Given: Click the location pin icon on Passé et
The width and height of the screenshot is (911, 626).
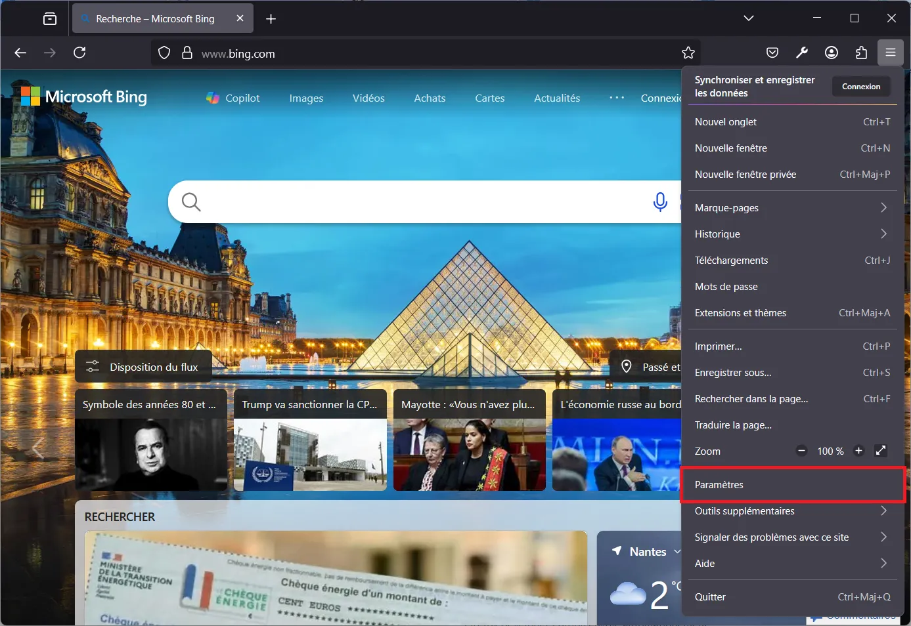Looking at the screenshot, I should (x=627, y=367).
